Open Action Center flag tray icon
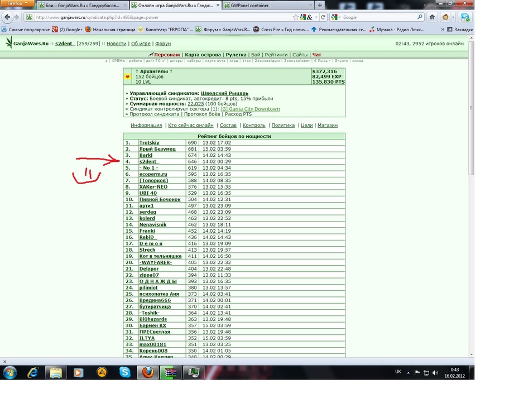The height and width of the screenshot is (408, 519). 417,373
